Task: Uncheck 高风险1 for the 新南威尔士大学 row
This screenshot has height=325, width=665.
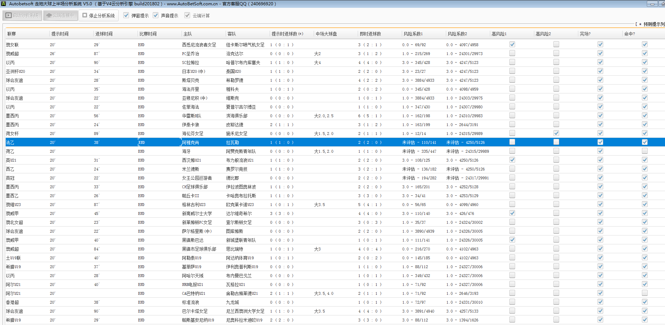Action: (x=512, y=213)
